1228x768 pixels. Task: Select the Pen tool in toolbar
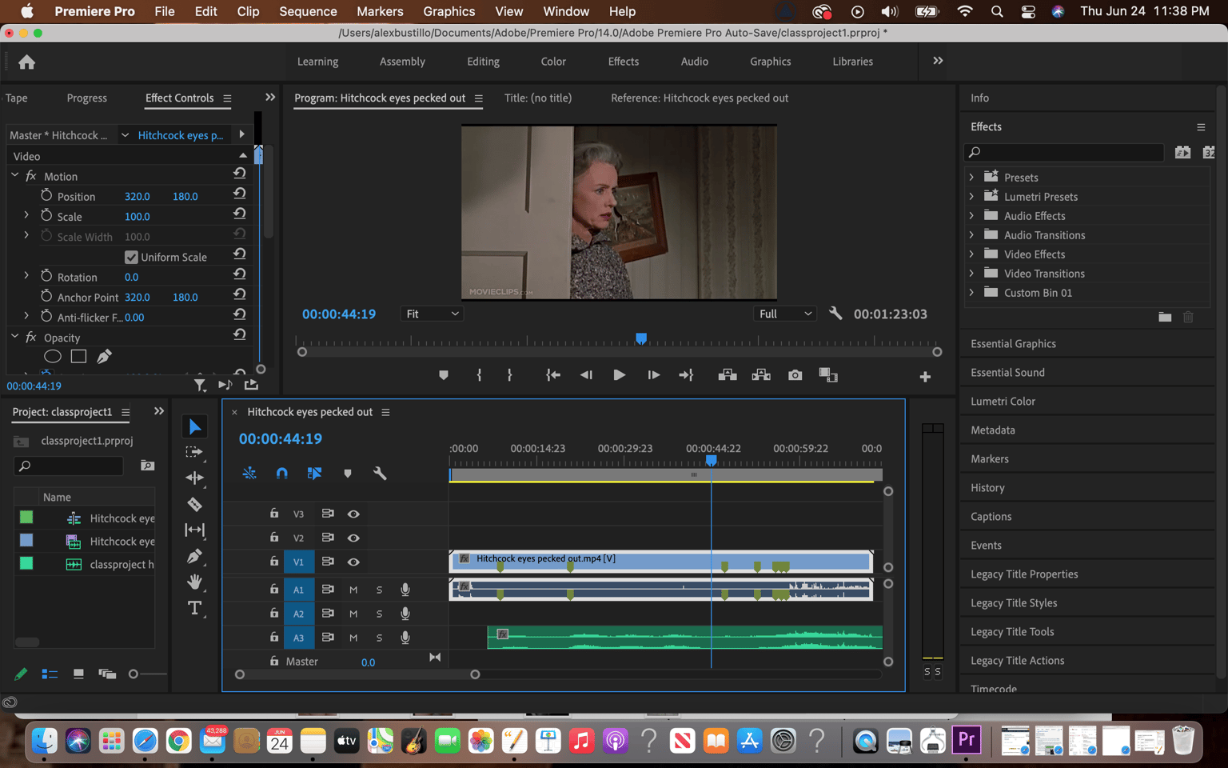(x=194, y=556)
